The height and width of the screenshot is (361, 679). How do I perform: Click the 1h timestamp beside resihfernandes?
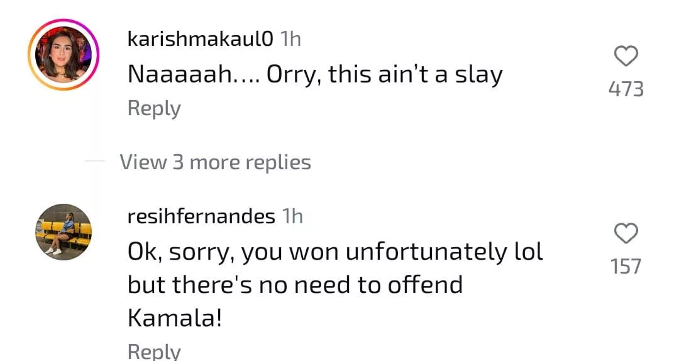tap(292, 216)
